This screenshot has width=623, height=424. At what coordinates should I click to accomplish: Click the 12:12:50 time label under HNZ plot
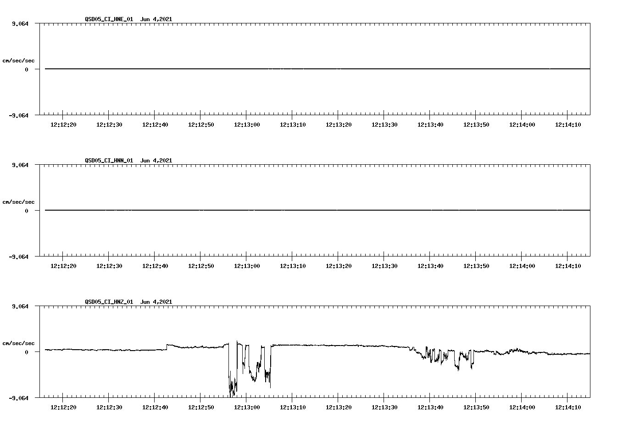pyautogui.click(x=201, y=407)
